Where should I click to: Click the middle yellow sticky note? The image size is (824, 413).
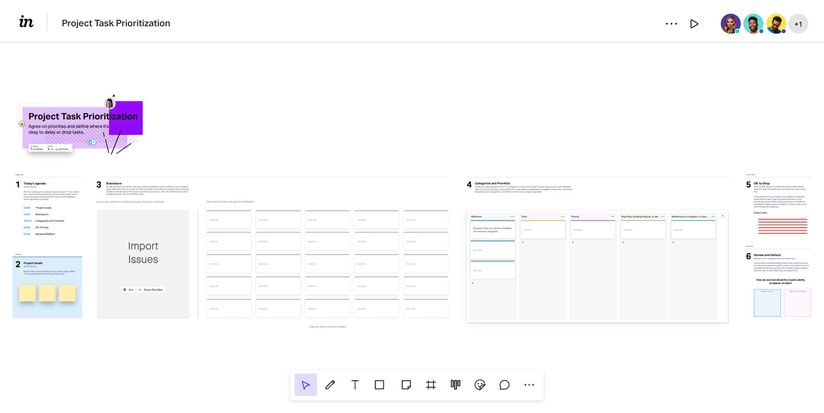click(x=47, y=293)
